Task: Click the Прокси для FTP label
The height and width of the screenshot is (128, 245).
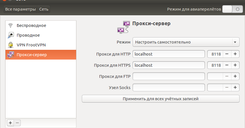Action: 115,76
